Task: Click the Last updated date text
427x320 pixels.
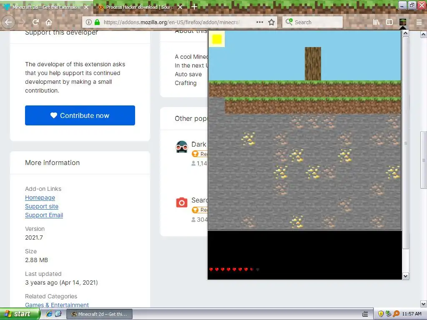Action: (x=61, y=282)
